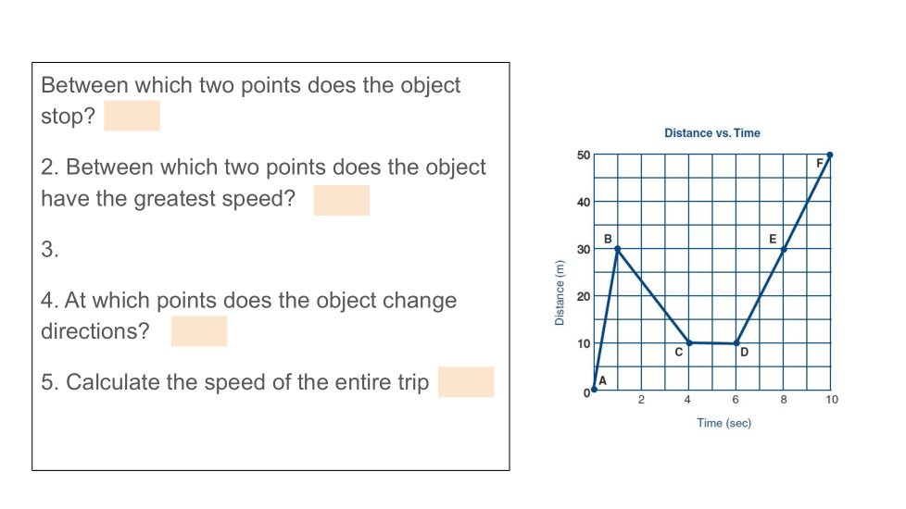Click the answer box after "stop?"
This screenshot has width=906, height=509.
coord(132,116)
